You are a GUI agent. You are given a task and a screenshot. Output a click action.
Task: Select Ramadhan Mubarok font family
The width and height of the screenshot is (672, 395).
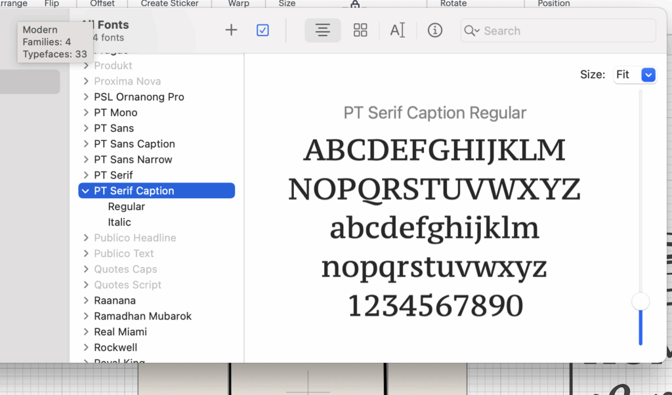click(142, 316)
